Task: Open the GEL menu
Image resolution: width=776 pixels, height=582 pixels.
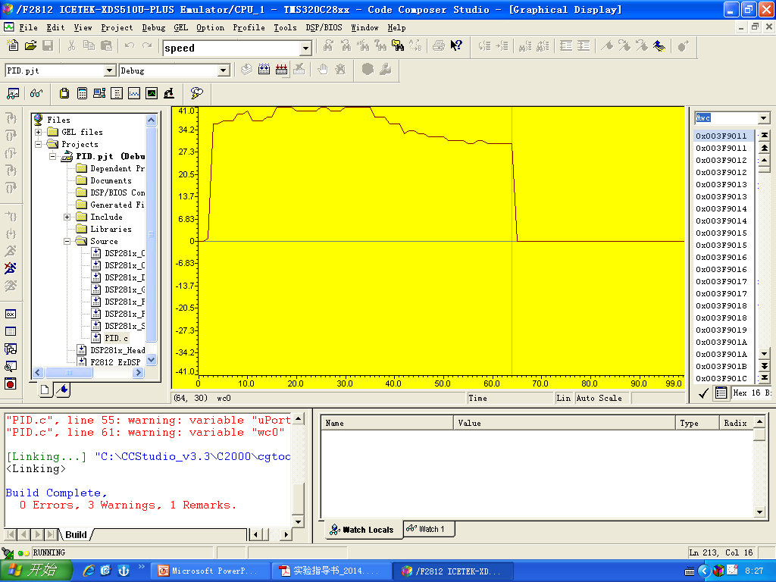Action: [x=180, y=28]
